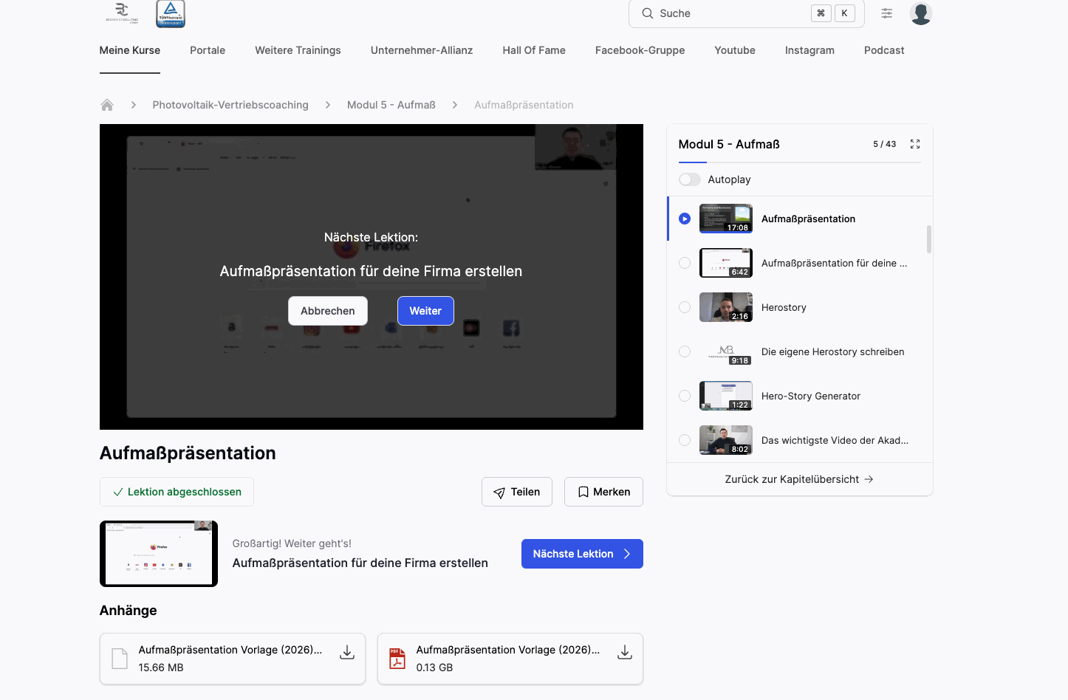
Task: Click the lesson title Herostory
Action: tap(784, 307)
